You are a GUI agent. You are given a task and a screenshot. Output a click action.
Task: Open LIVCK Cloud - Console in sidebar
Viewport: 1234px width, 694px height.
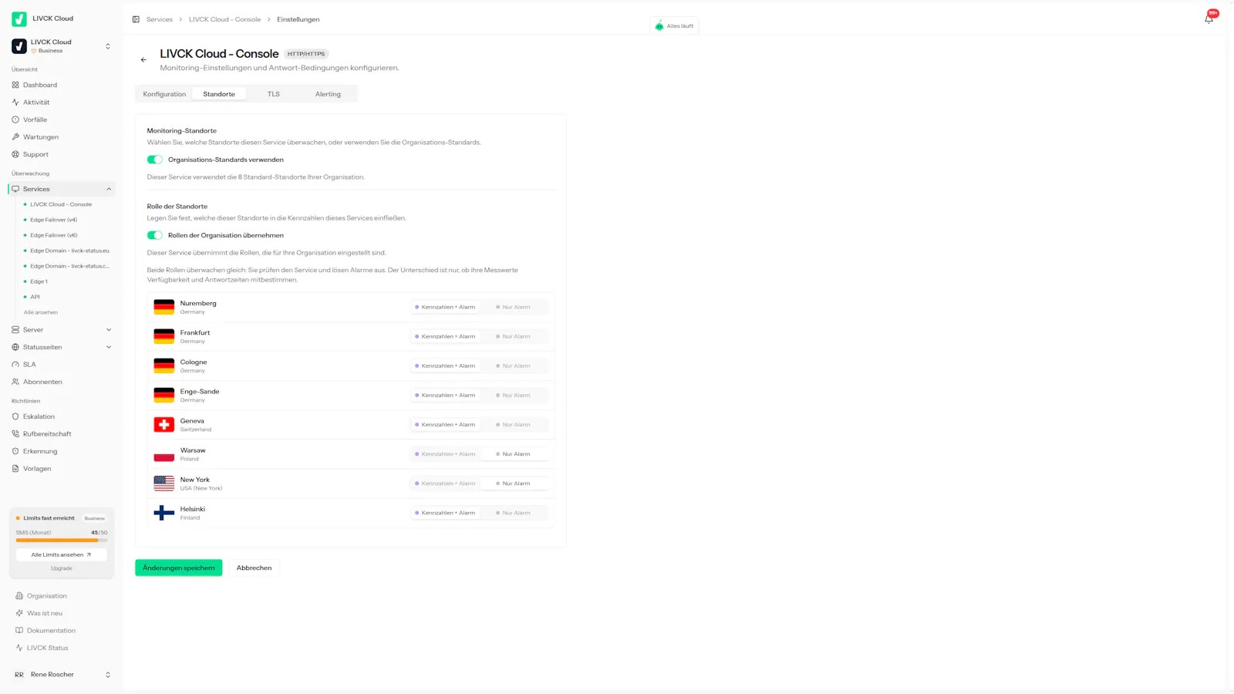pyautogui.click(x=68, y=204)
